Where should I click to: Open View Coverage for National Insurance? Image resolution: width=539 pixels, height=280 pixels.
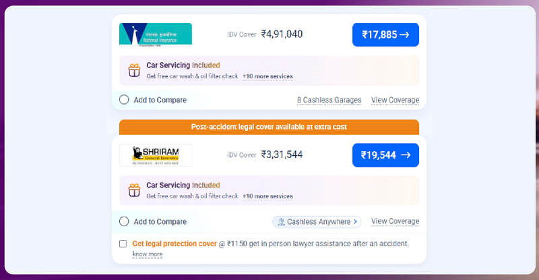[395, 100]
